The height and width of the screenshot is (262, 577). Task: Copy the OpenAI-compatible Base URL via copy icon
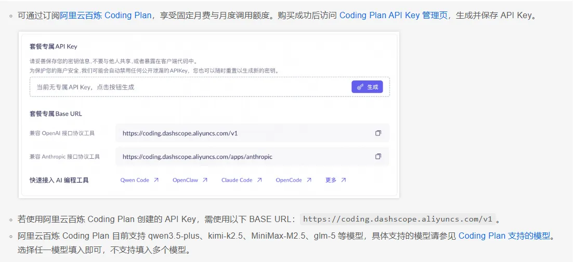click(378, 133)
